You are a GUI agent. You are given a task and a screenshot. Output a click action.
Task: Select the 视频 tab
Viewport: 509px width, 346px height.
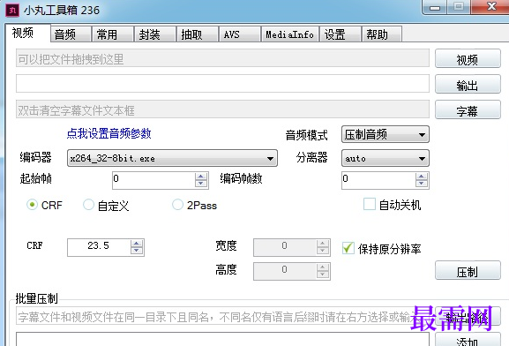tap(28, 33)
